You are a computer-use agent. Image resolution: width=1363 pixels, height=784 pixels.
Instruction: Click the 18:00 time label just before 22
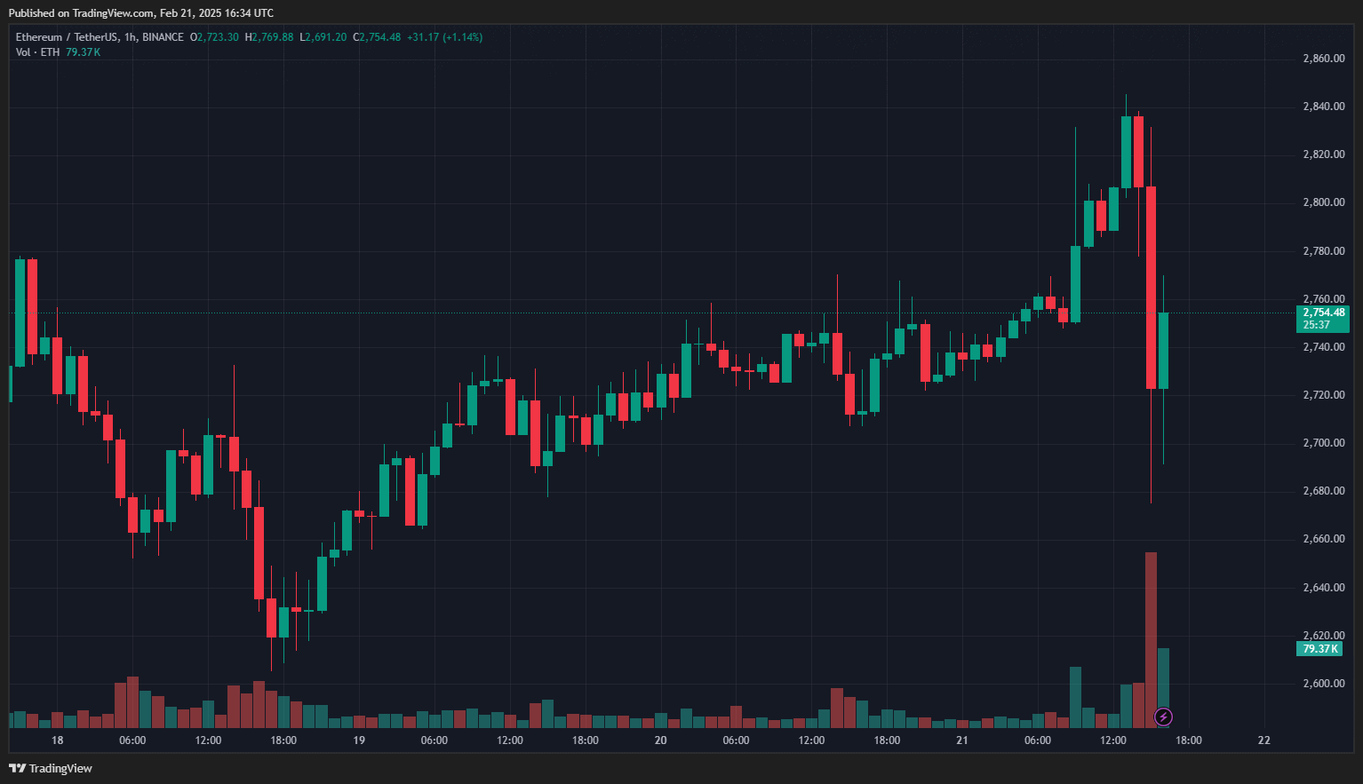(x=1189, y=740)
